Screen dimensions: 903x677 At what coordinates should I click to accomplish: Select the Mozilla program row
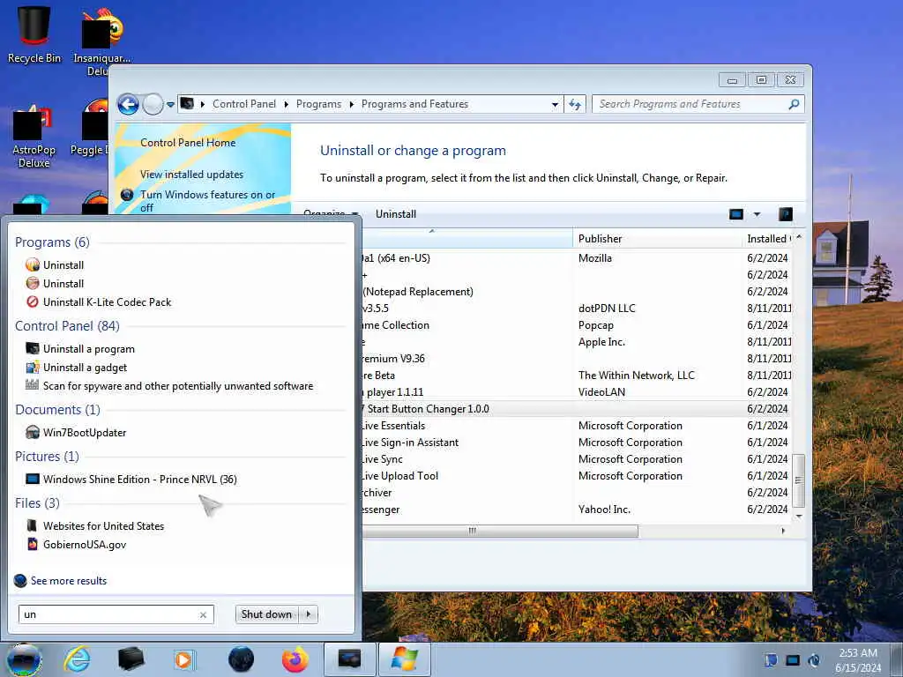pos(577,258)
